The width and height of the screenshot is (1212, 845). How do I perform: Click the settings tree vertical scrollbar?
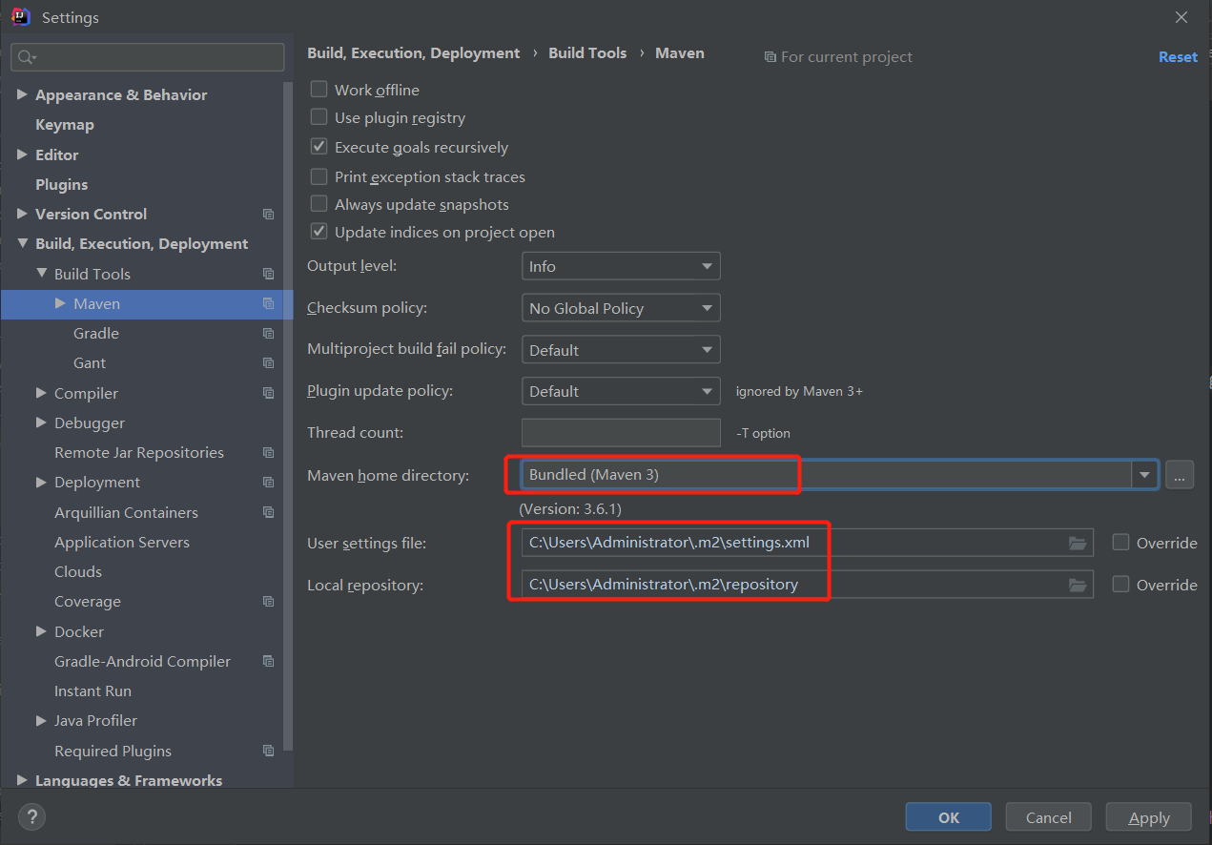[289, 415]
